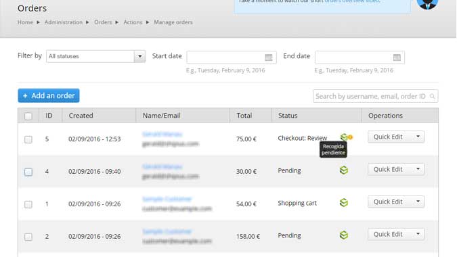This screenshot has height=257, width=457.
Task: Sort by the Name/Email column header
Action: click(x=161, y=116)
